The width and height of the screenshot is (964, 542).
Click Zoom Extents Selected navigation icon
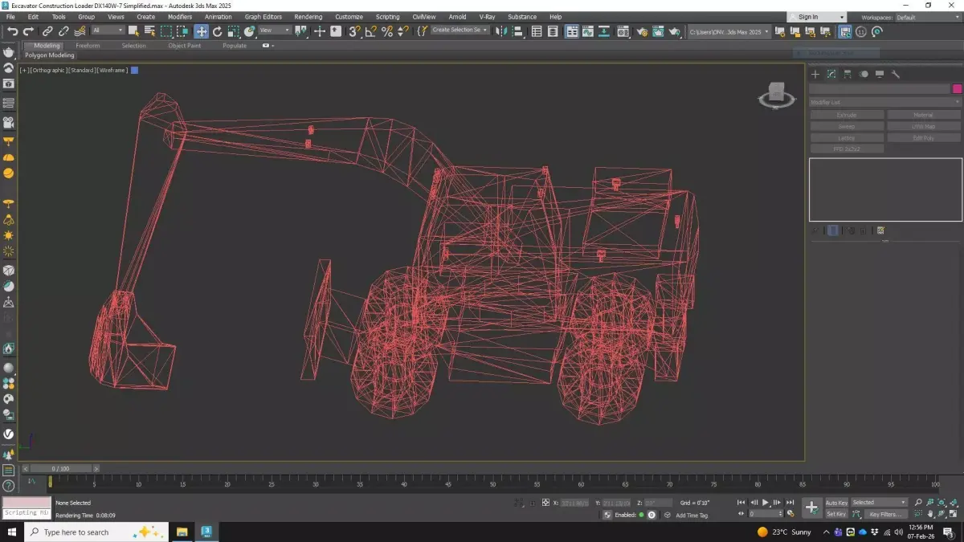[x=942, y=502]
